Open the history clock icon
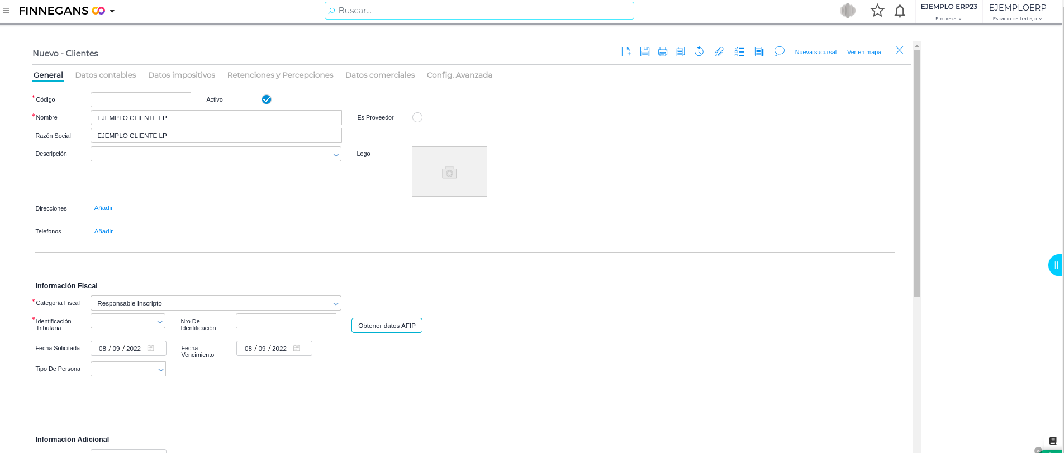Viewport: 1064px width, 453px height. click(x=699, y=52)
